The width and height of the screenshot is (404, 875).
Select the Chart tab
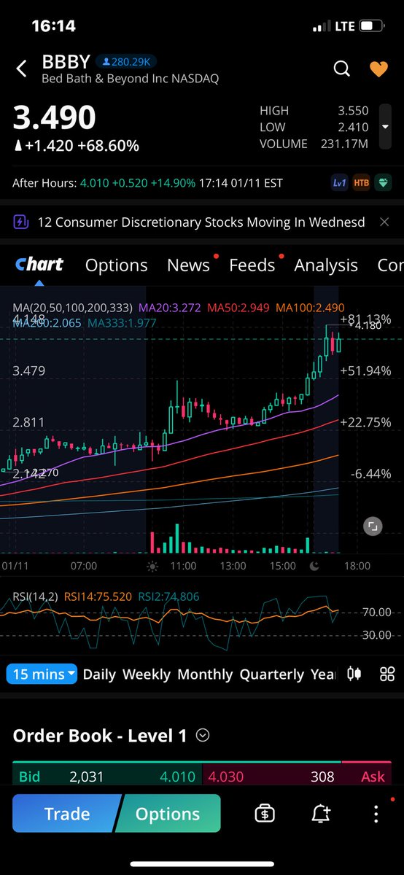[39, 265]
